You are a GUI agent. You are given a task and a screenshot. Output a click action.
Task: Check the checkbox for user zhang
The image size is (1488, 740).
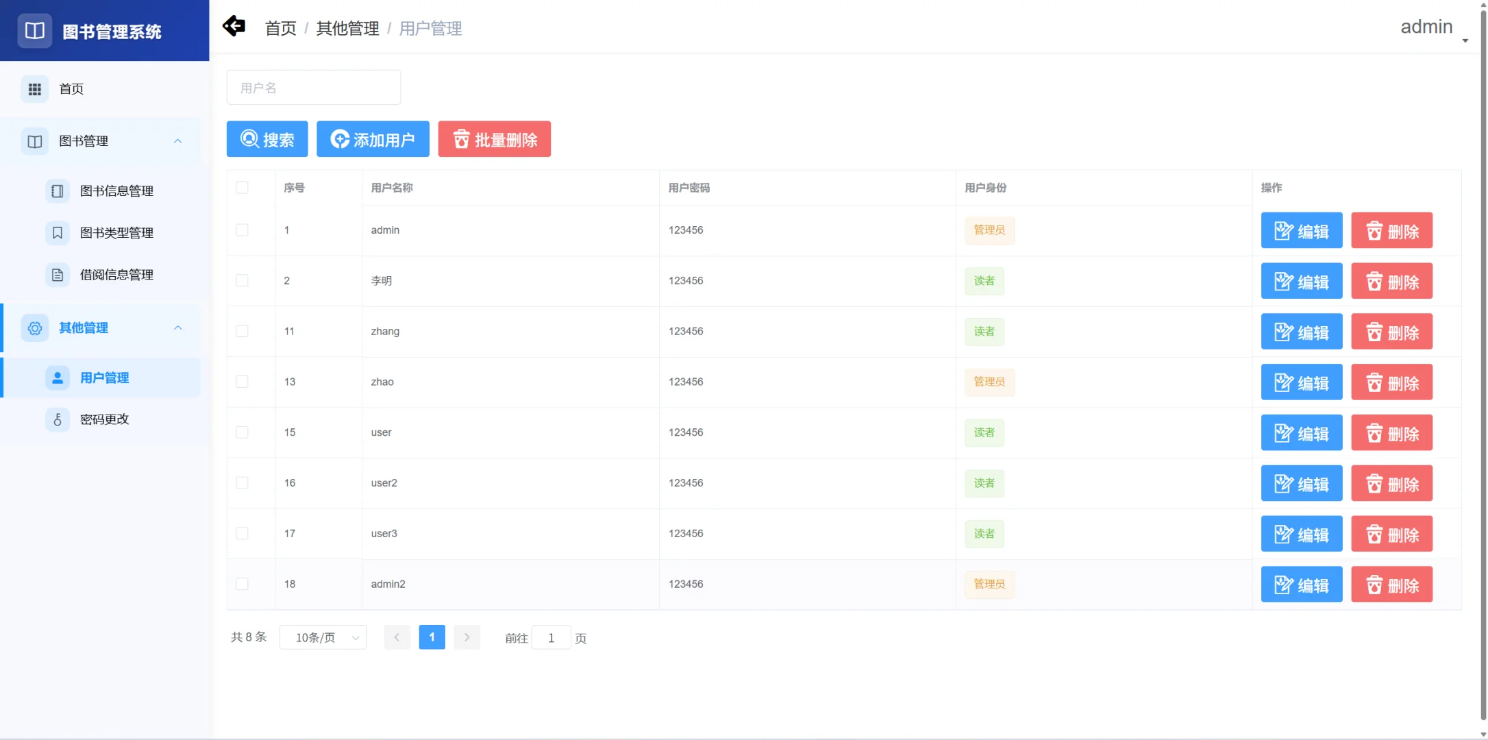(242, 331)
